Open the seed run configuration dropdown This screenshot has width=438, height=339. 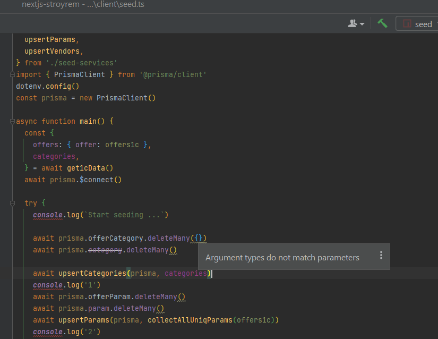(417, 24)
